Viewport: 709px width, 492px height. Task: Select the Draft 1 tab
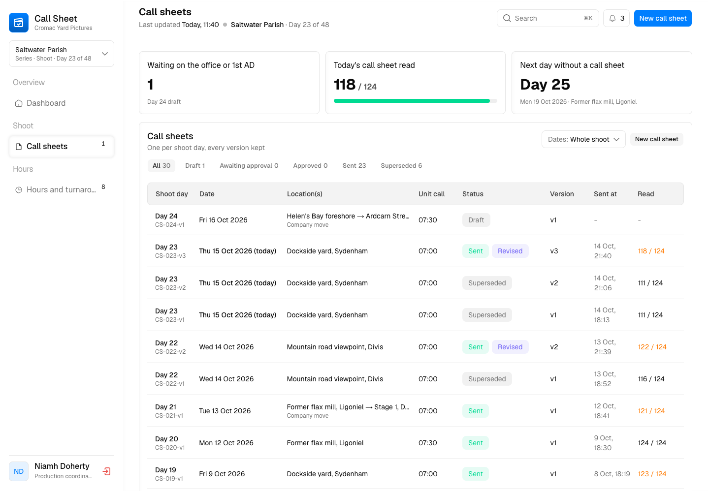coord(195,166)
